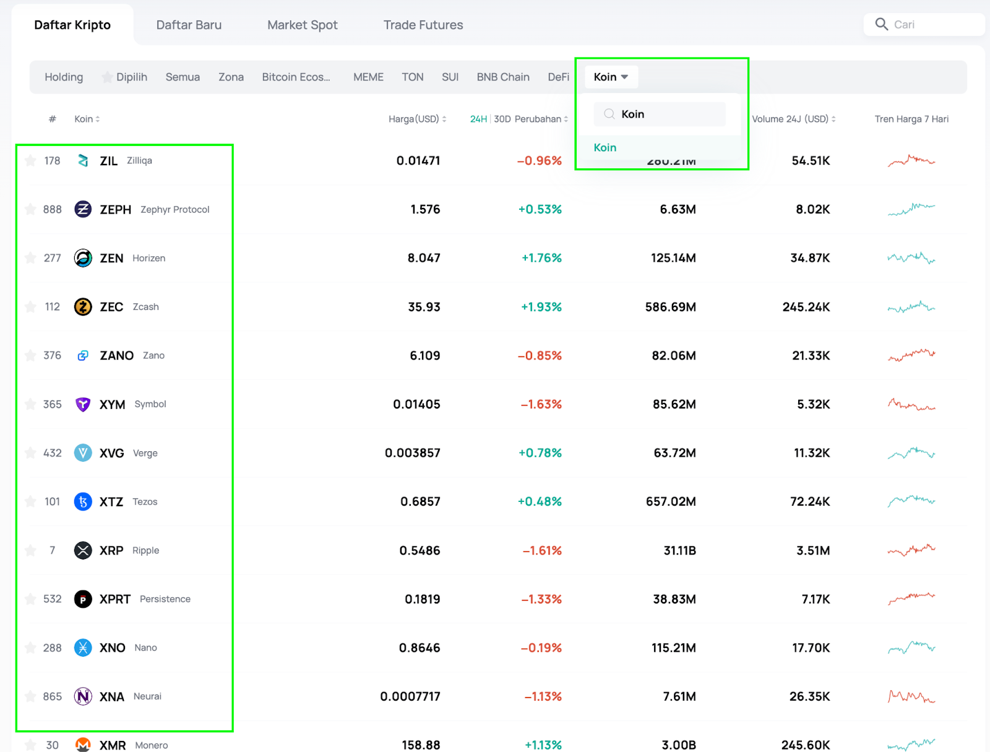Click the search magnifier icon beside Cari
Screen dimensions: 990x752
pyautogui.click(x=882, y=24)
